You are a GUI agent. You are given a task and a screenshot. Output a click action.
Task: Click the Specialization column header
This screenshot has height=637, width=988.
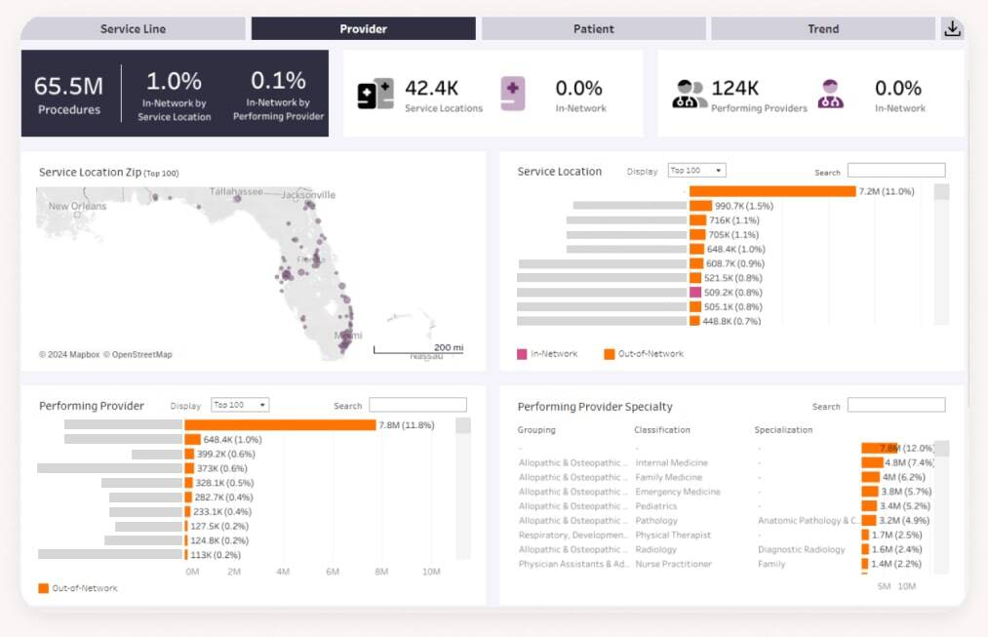(783, 430)
